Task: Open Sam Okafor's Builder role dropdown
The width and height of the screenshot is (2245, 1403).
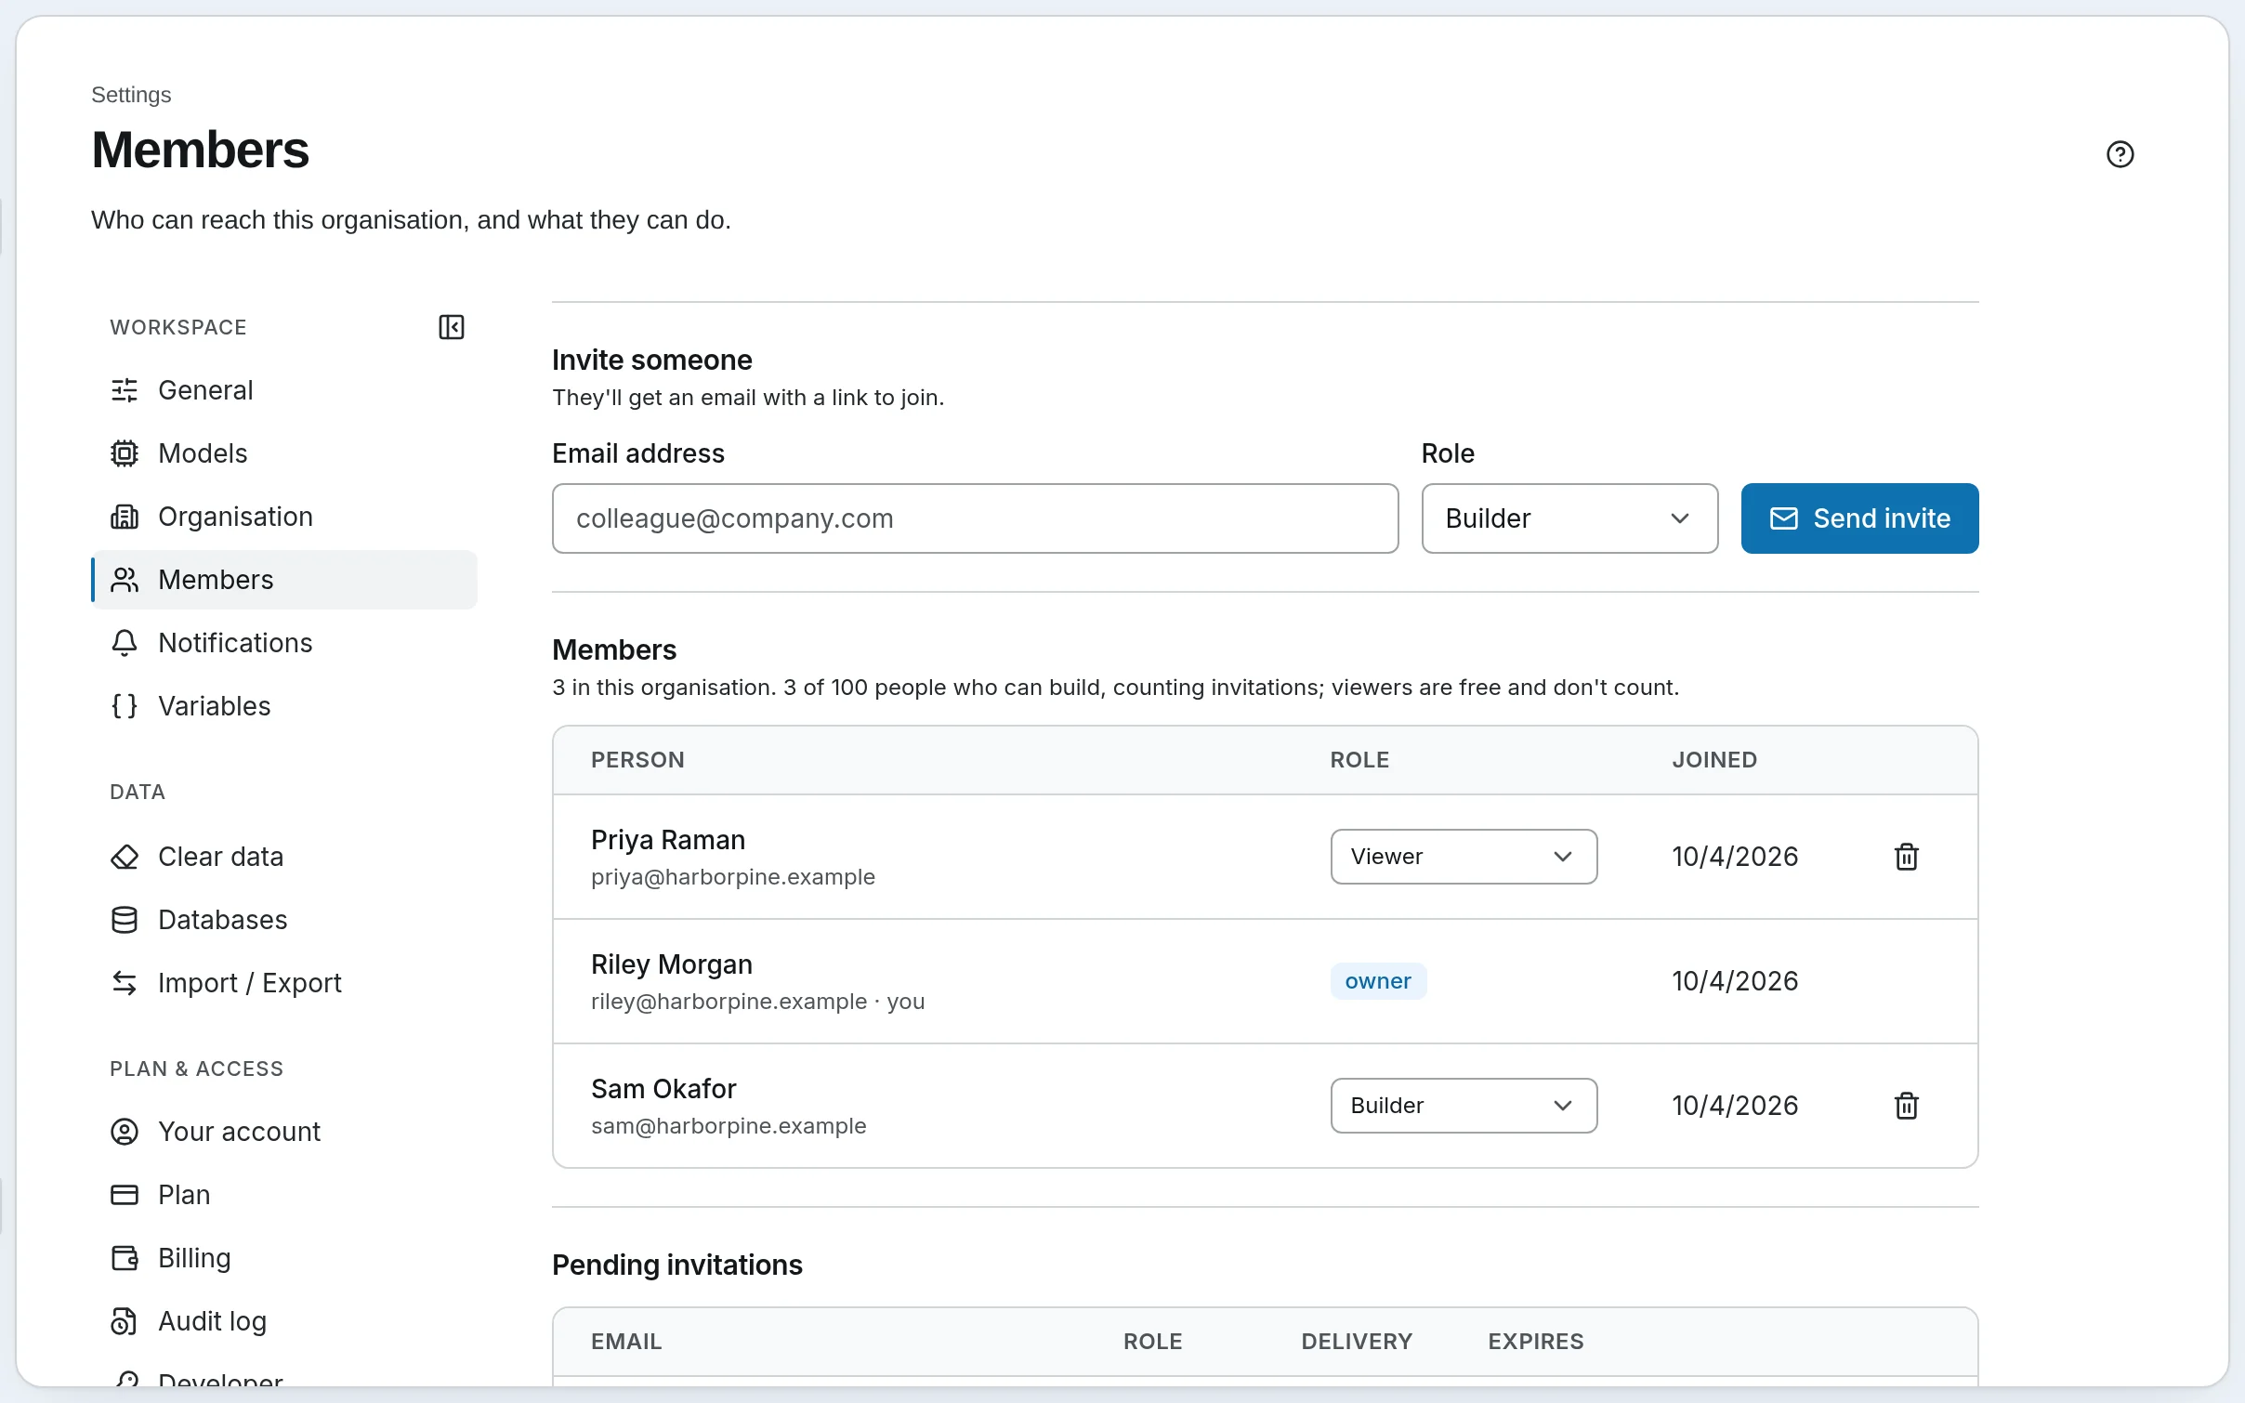Action: point(1464,1106)
